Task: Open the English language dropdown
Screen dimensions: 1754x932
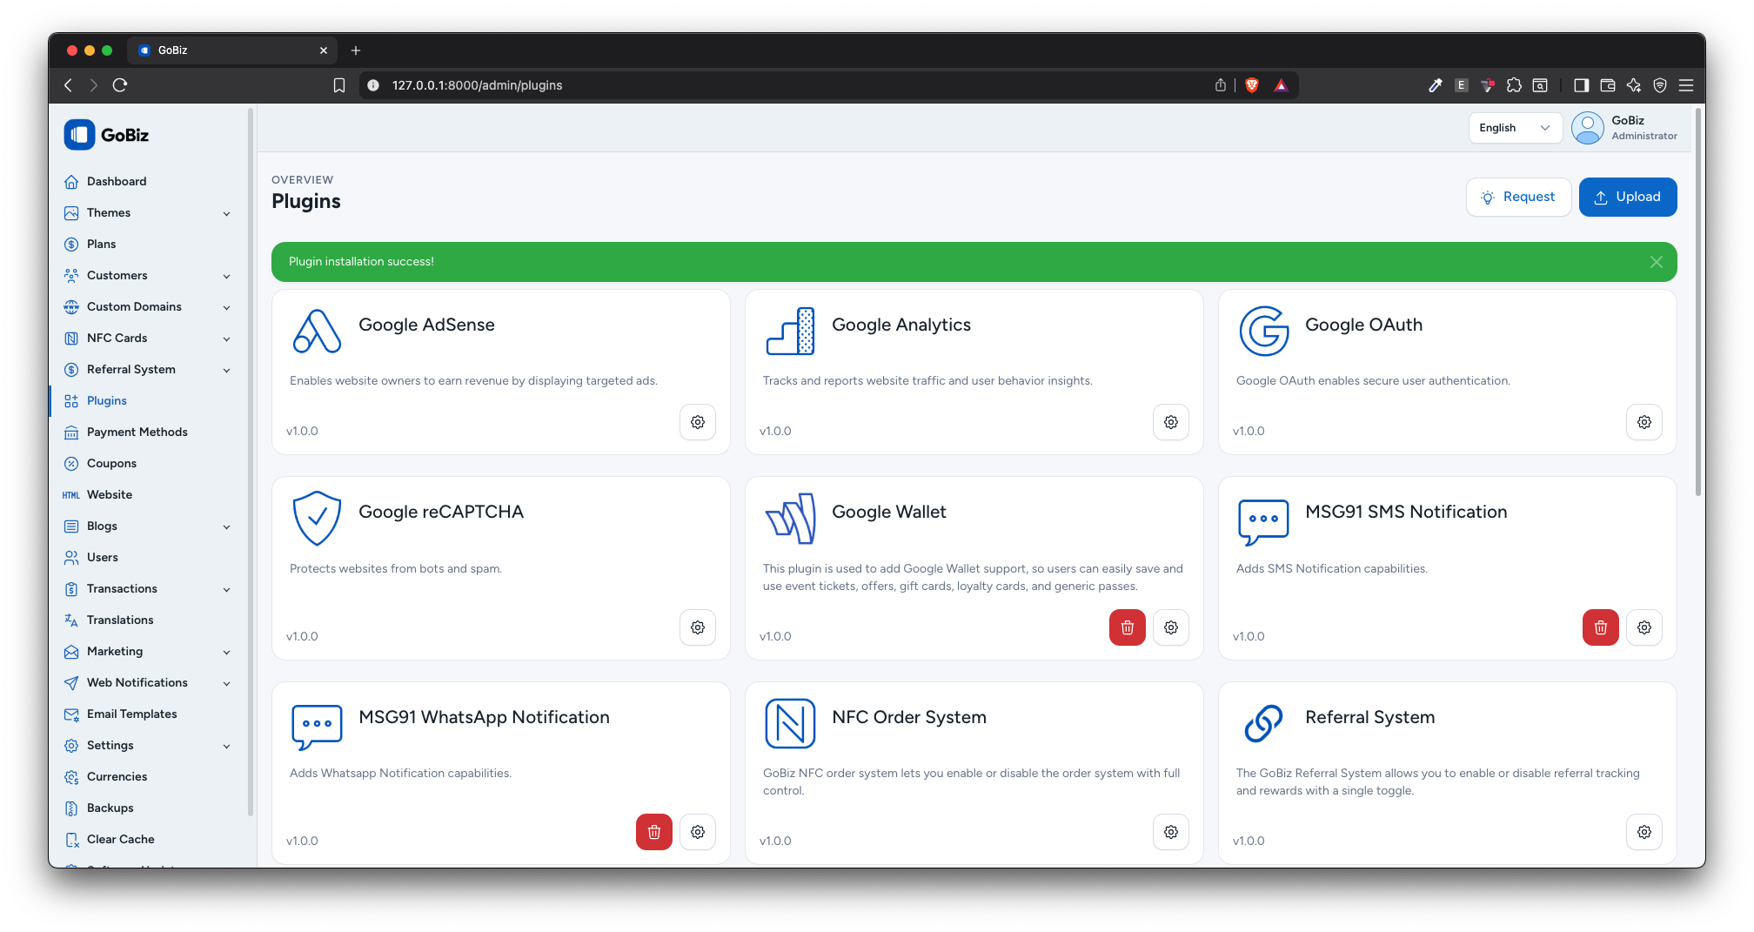Action: [1514, 128]
